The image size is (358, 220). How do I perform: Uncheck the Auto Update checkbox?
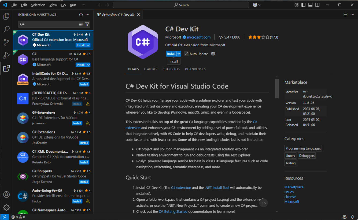[x=186, y=54]
